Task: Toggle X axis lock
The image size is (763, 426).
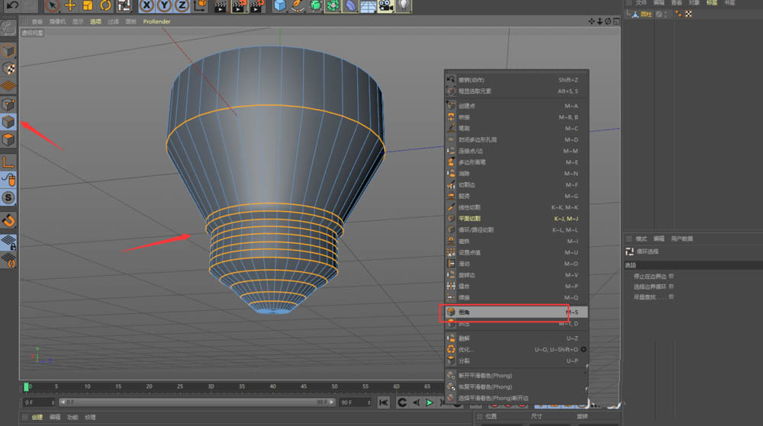Action: 146,6
